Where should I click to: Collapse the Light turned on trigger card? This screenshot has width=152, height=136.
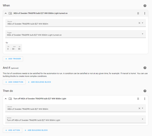(6, 13)
